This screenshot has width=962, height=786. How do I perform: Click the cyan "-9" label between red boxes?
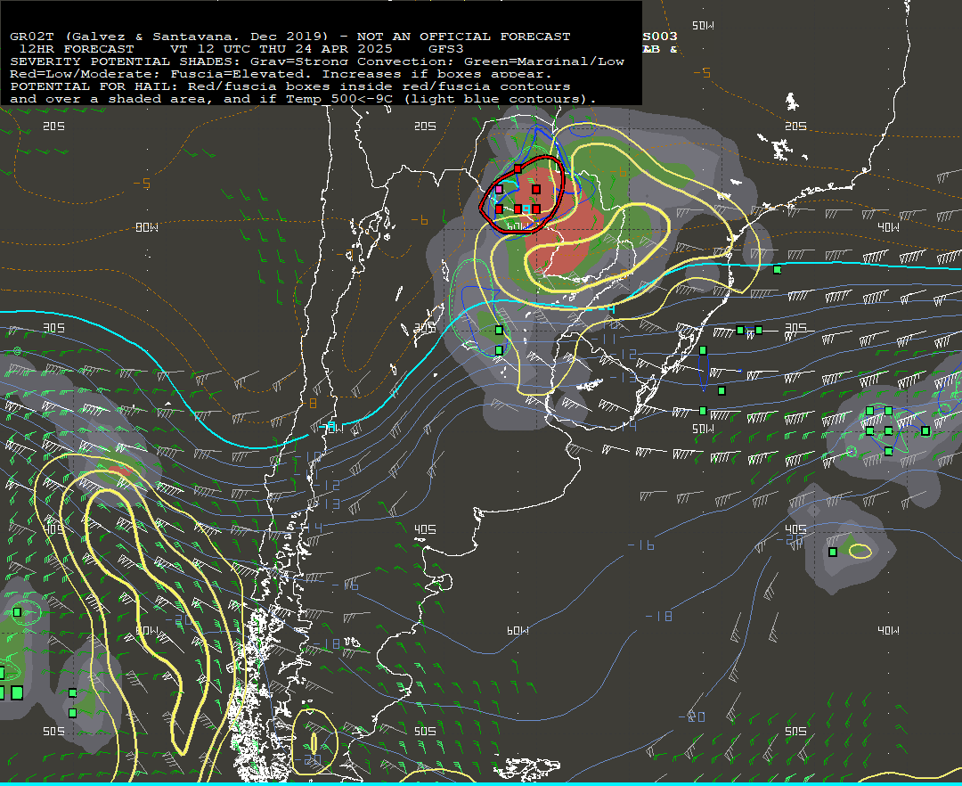[526, 209]
